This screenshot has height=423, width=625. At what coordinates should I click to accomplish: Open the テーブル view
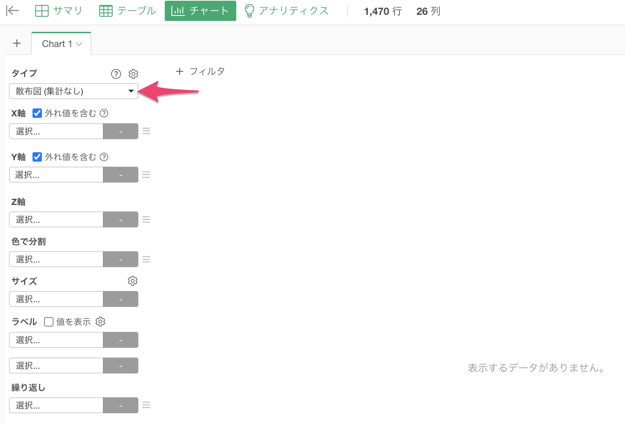point(128,11)
